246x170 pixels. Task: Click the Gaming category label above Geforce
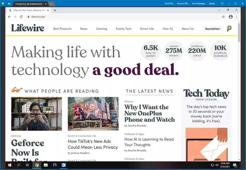tap(16, 136)
